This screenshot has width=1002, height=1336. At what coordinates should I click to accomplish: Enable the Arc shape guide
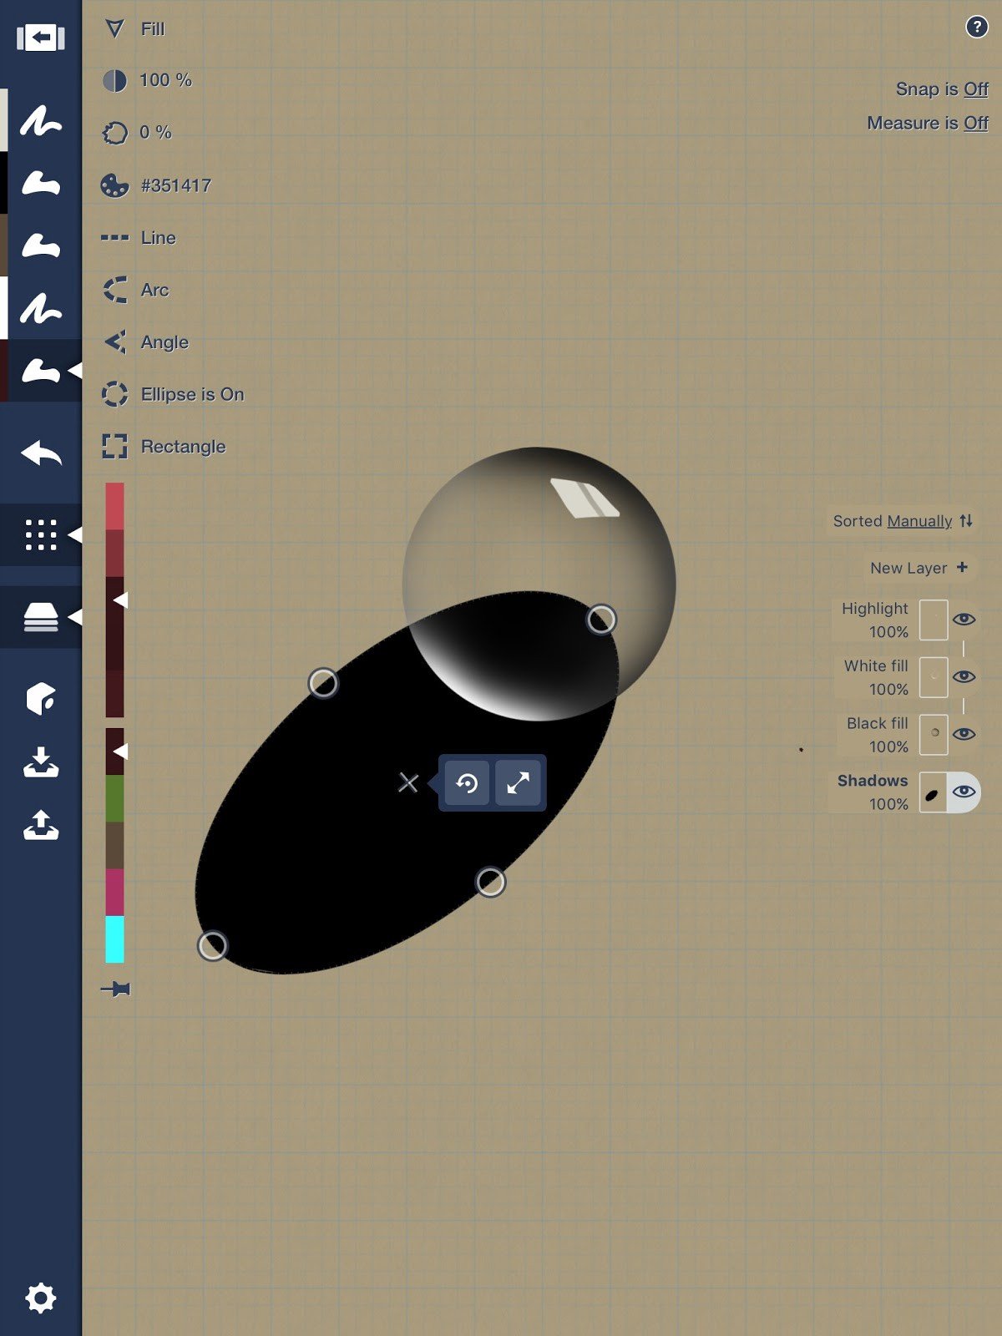(x=135, y=290)
